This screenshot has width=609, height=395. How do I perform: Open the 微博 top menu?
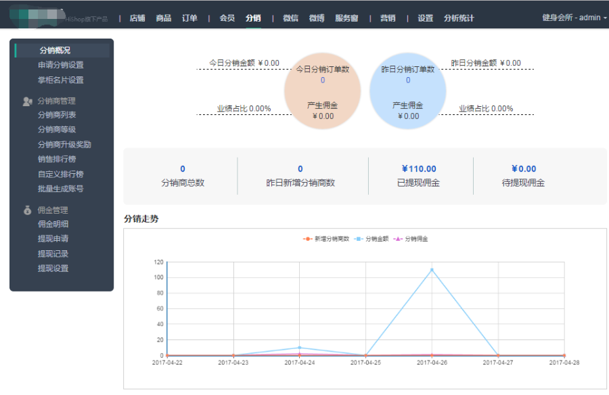(317, 18)
